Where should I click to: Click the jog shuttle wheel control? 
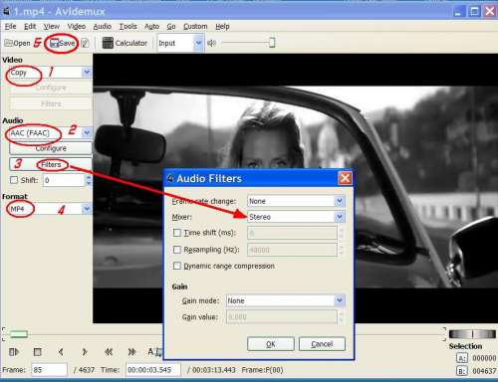pos(472,333)
